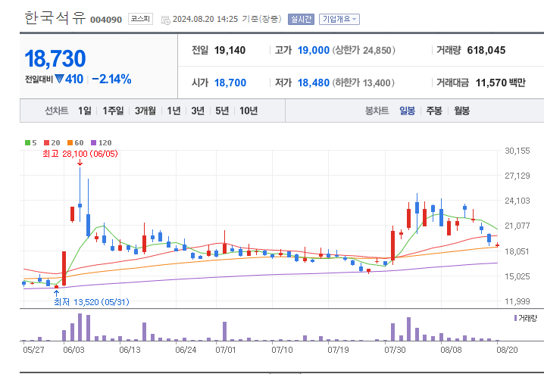Click the stock code 004090

point(106,20)
